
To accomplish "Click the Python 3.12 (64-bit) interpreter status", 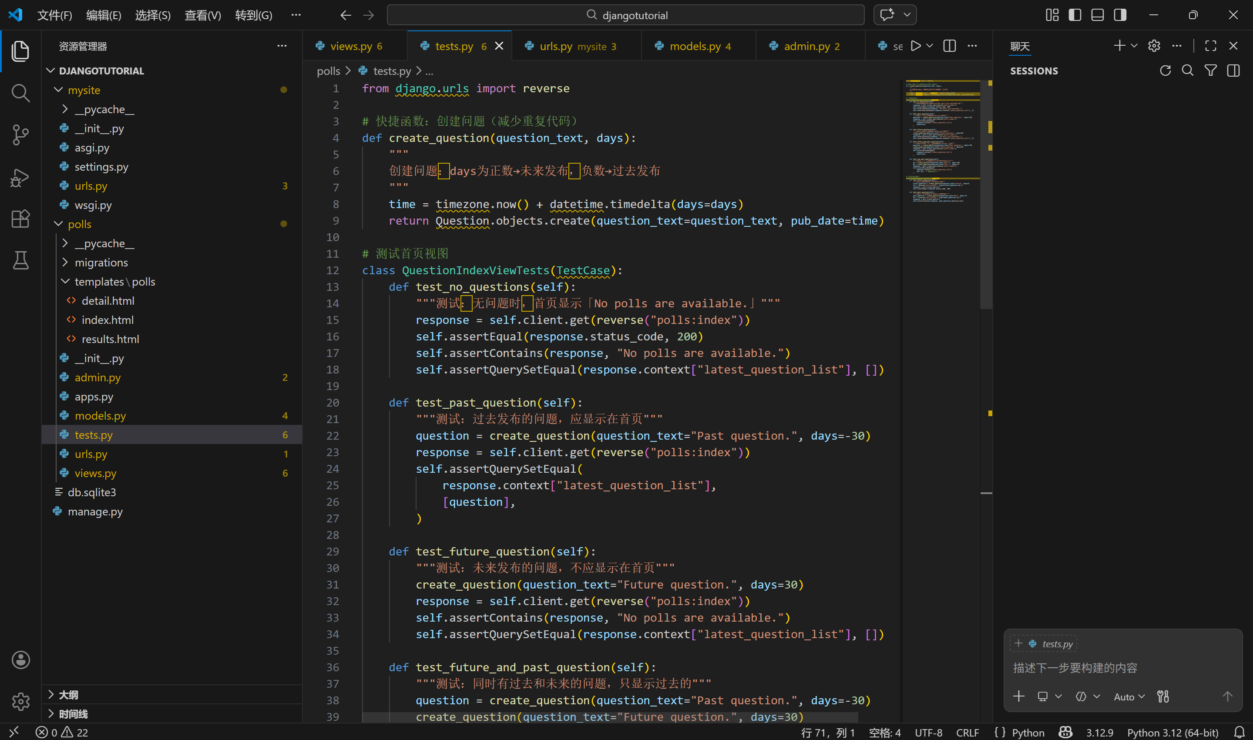I will click(x=1172, y=732).
